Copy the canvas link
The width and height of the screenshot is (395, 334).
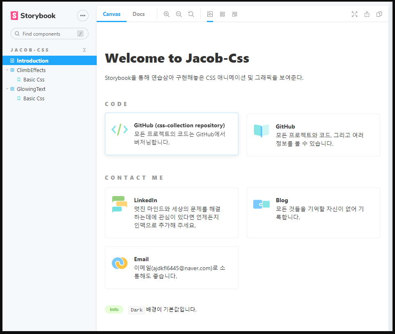(379, 14)
